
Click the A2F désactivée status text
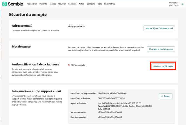pos(78,65)
